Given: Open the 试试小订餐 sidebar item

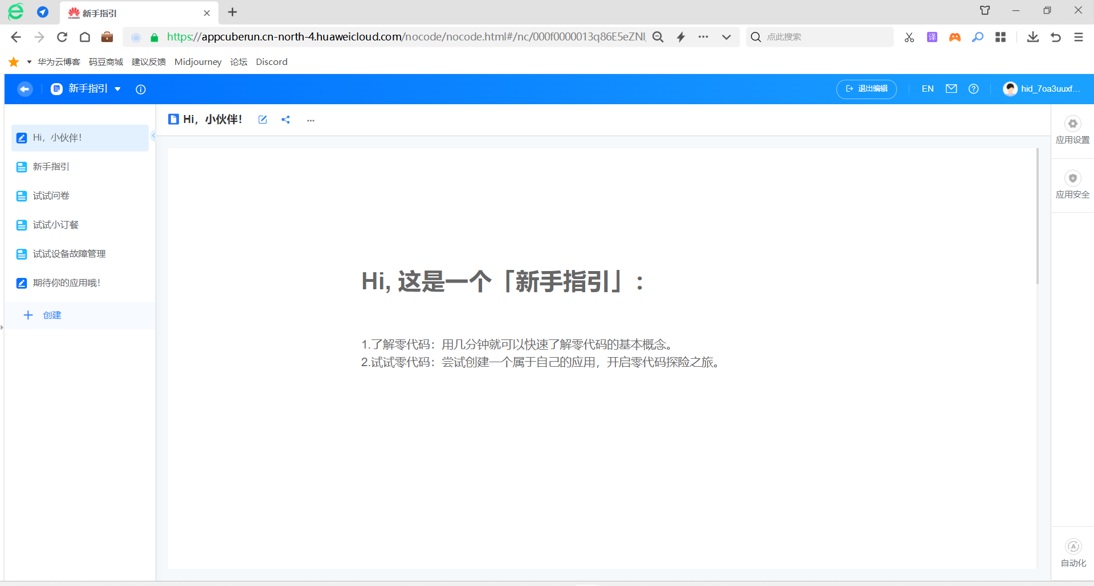Looking at the screenshot, I should pyautogui.click(x=80, y=225).
